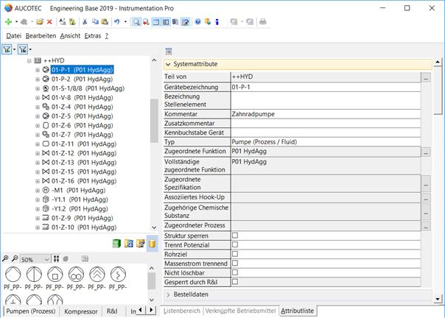Click the small grid icon above Systemattribute
Screen dimensions: 445x318
point(169,52)
